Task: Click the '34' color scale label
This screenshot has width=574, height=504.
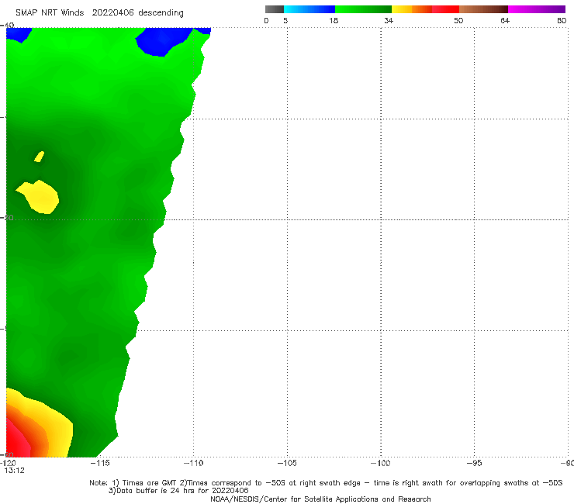Action: coord(389,20)
